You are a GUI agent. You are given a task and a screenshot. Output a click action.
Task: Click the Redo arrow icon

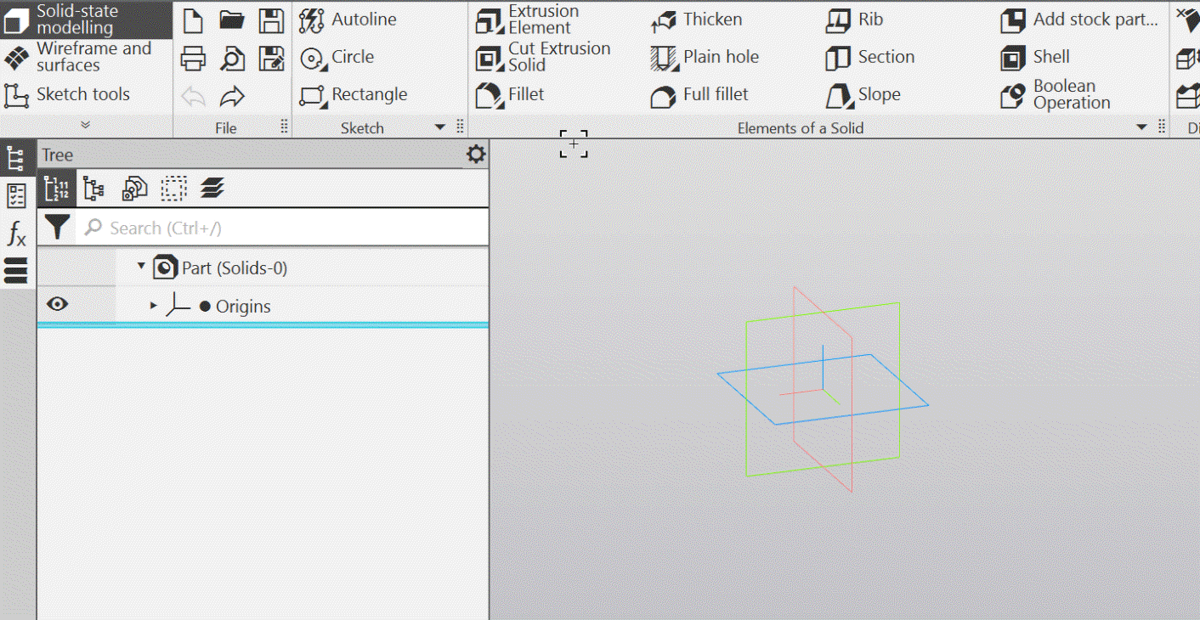click(232, 98)
